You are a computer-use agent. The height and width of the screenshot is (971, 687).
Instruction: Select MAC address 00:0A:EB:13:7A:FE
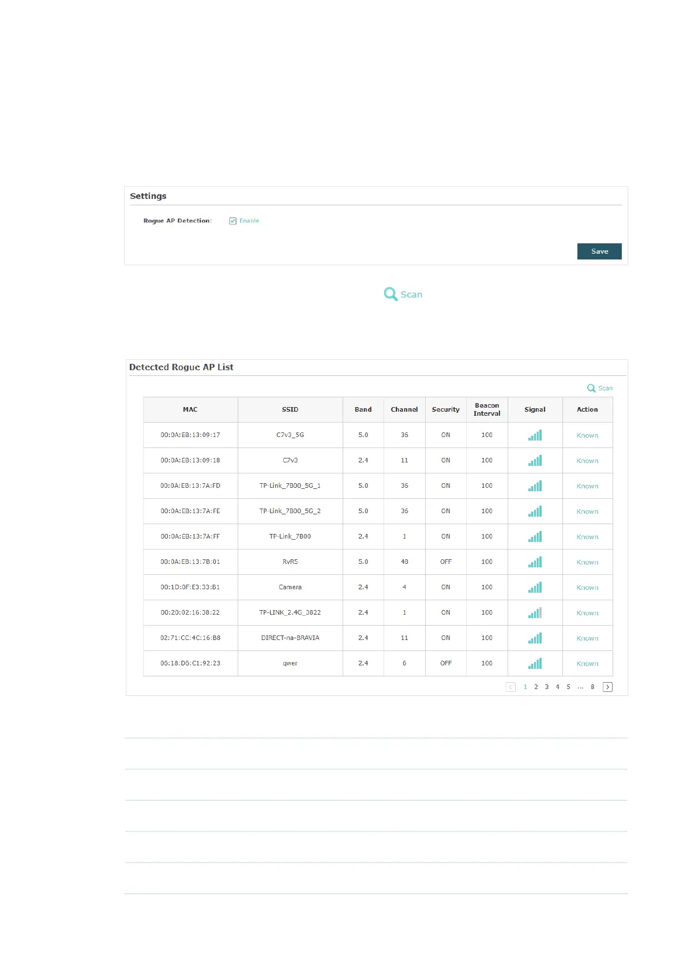tap(190, 511)
